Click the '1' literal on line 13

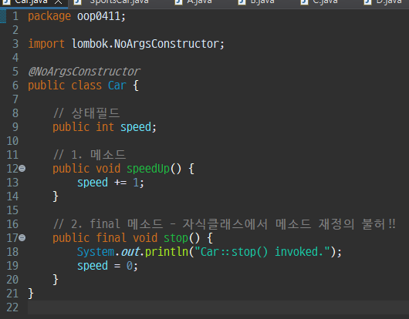click(136, 183)
